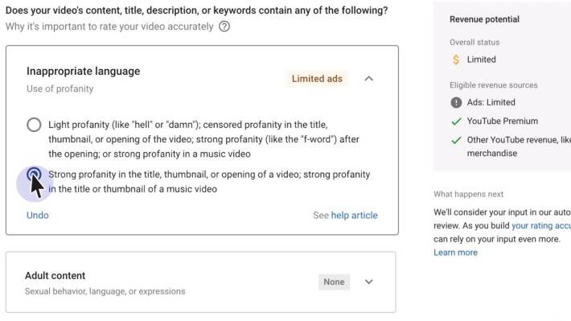This screenshot has width=571, height=321.
Task: Click the None badge on Adult content
Action: point(334,282)
